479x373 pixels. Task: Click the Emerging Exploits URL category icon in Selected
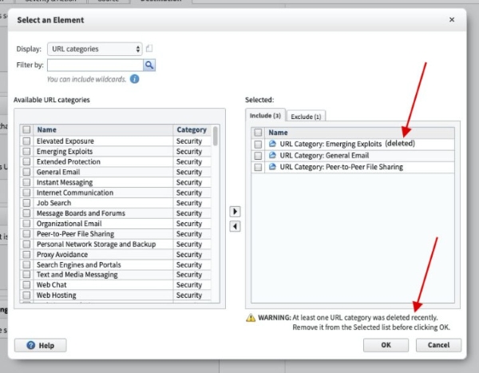tap(272, 144)
